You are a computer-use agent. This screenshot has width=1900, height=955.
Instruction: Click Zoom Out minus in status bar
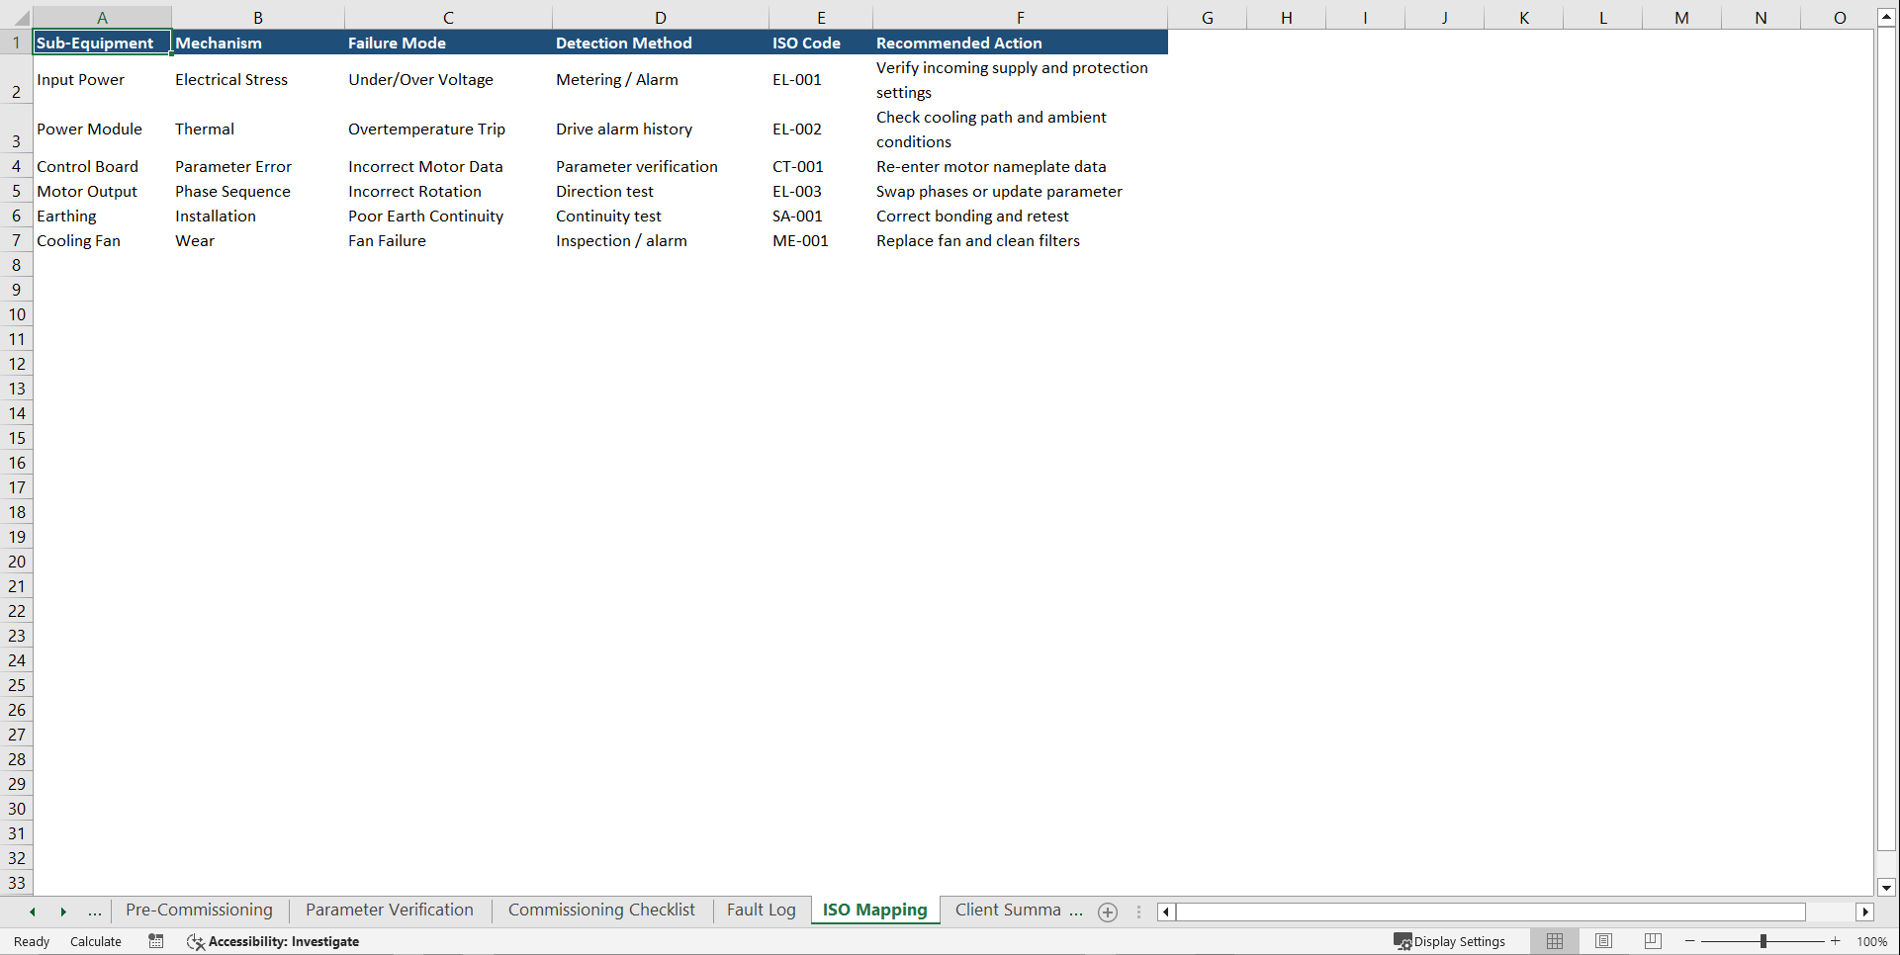[1689, 941]
